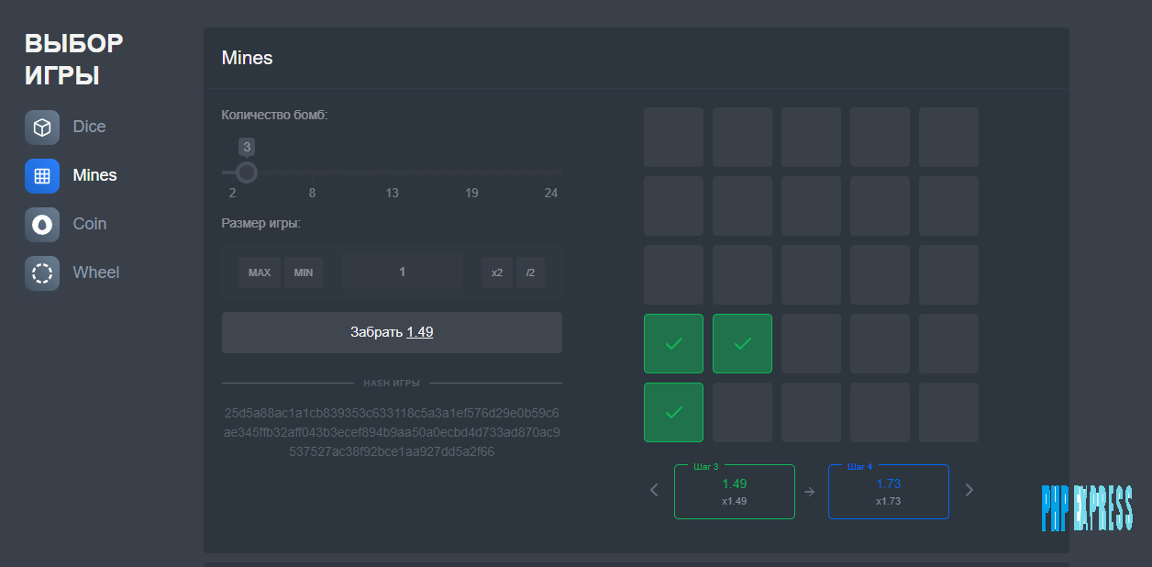Go to the Wheel menu label
1152x567 pixels.
click(x=96, y=272)
